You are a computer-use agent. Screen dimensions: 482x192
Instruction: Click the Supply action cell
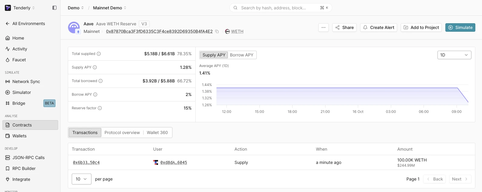(x=241, y=162)
